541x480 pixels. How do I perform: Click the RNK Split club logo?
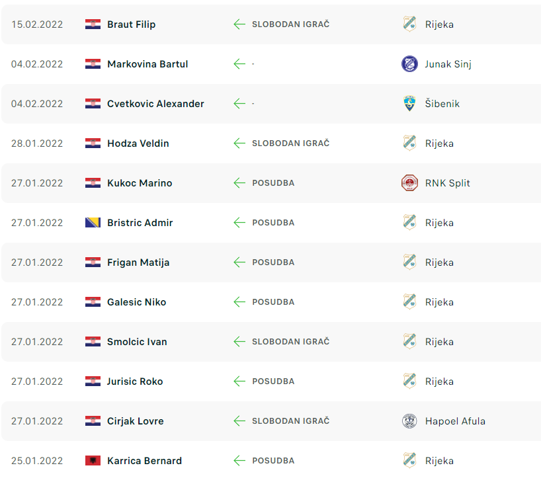pyautogui.click(x=409, y=183)
